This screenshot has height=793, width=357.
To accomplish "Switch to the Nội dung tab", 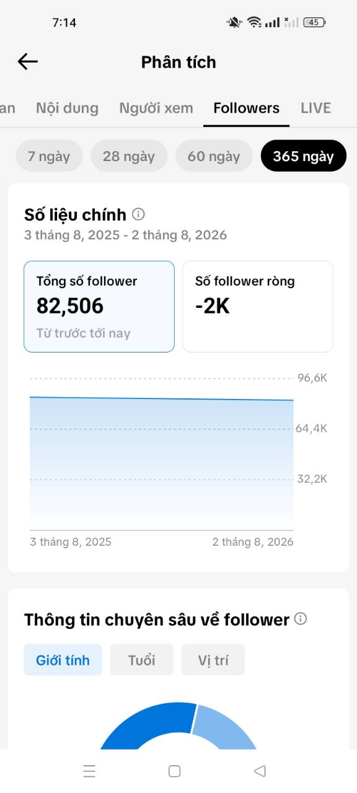I will tap(67, 108).
